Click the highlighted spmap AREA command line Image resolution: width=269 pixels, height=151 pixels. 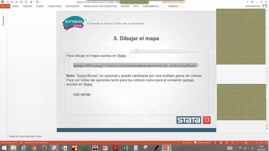pos(135,66)
